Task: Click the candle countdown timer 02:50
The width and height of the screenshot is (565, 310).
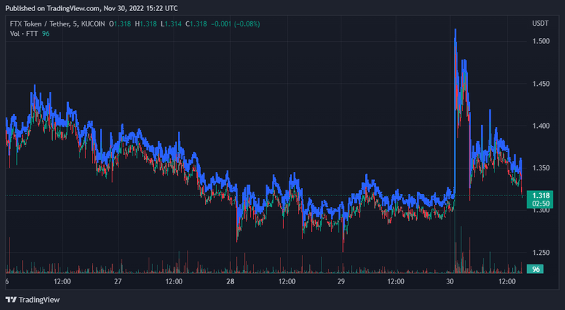Action: point(539,203)
